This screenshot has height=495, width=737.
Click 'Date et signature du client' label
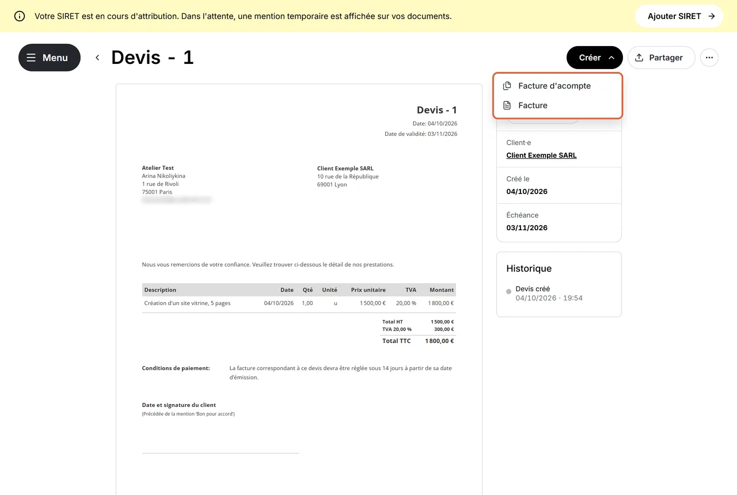179,405
